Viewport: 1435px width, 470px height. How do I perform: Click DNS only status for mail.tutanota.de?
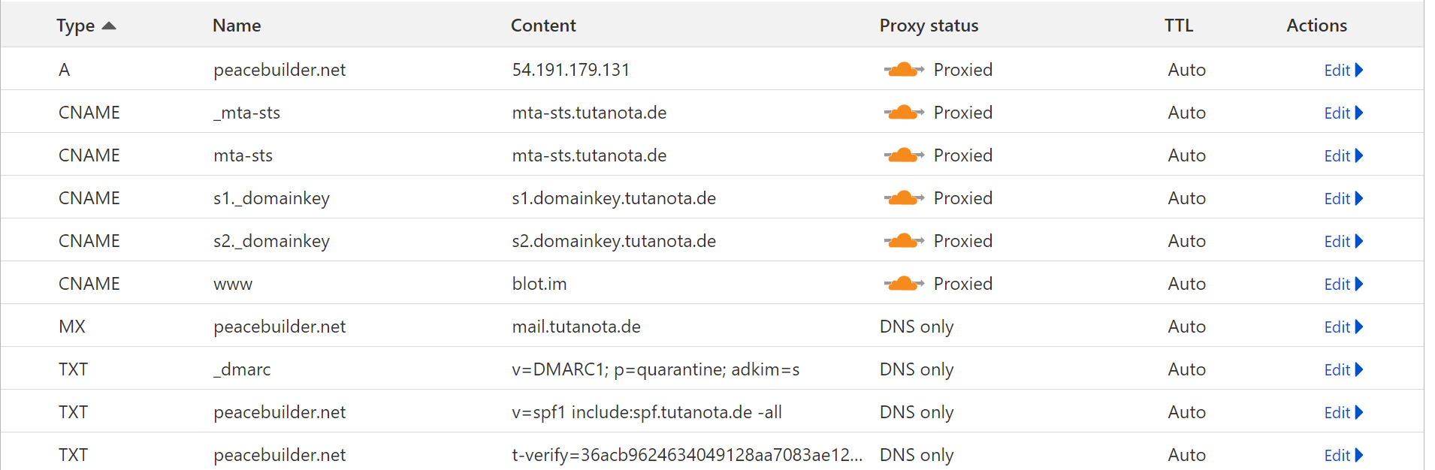(917, 327)
